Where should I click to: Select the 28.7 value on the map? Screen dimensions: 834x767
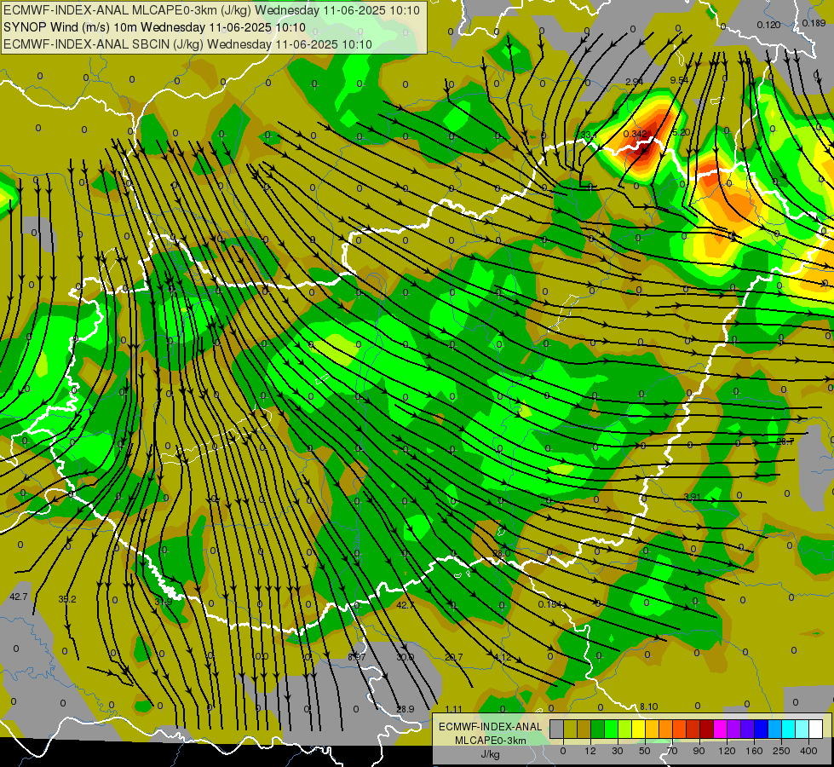[785, 441]
